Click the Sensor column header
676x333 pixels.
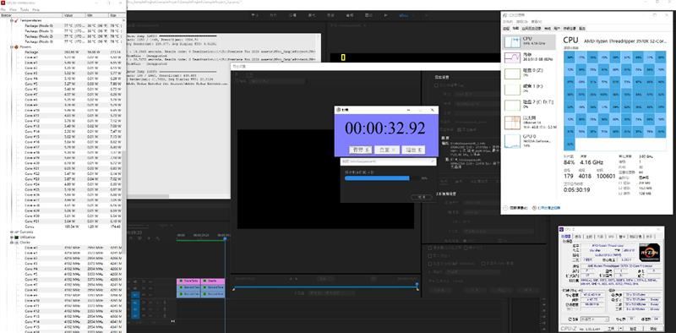point(31,15)
